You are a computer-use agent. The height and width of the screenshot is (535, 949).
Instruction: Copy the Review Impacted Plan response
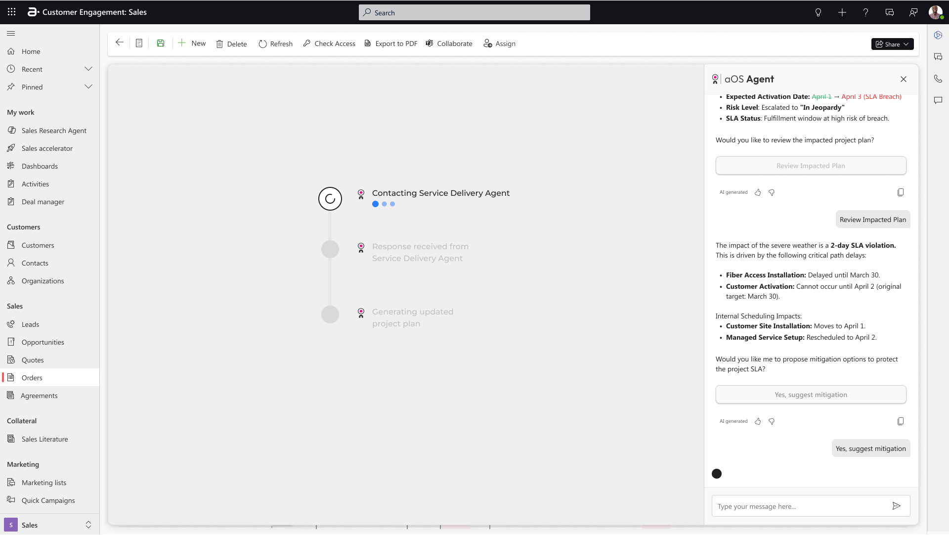(901, 192)
